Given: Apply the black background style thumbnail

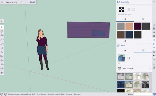Looking at the screenshot, I should (121, 91).
